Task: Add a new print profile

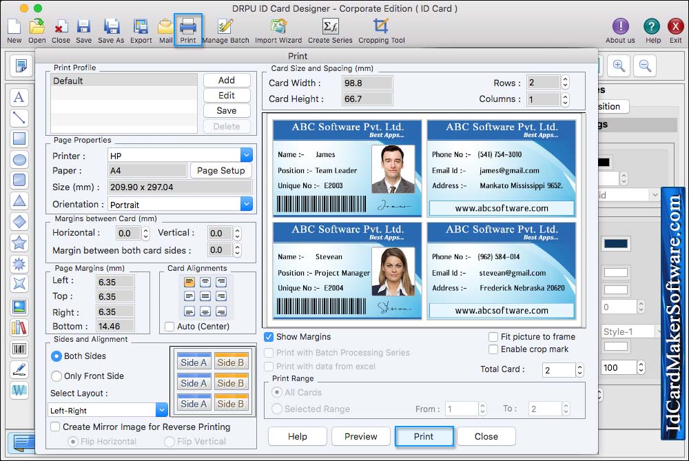Action: click(x=227, y=81)
